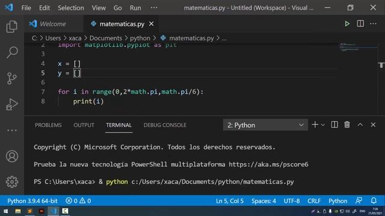The height and width of the screenshot is (216, 385).
Task: Change end of line sequence 'CRLF'
Action: coord(314,201)
